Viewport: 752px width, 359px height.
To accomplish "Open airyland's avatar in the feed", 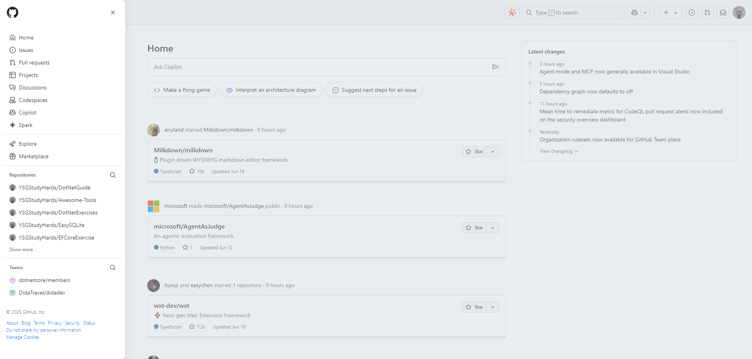I will pos(154,130).
